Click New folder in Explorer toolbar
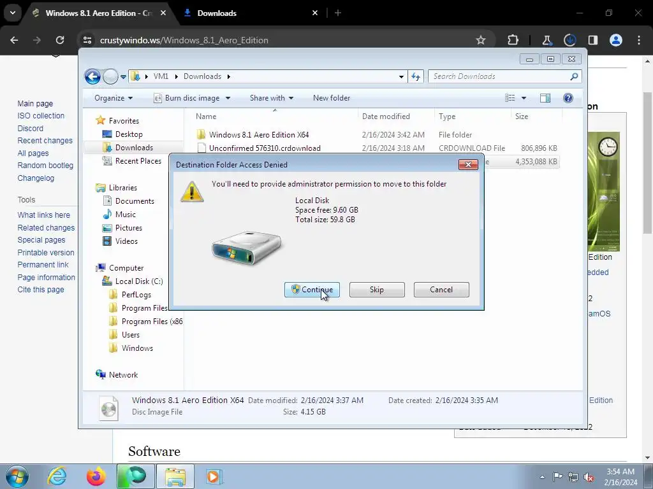 (x=332, y=98)
